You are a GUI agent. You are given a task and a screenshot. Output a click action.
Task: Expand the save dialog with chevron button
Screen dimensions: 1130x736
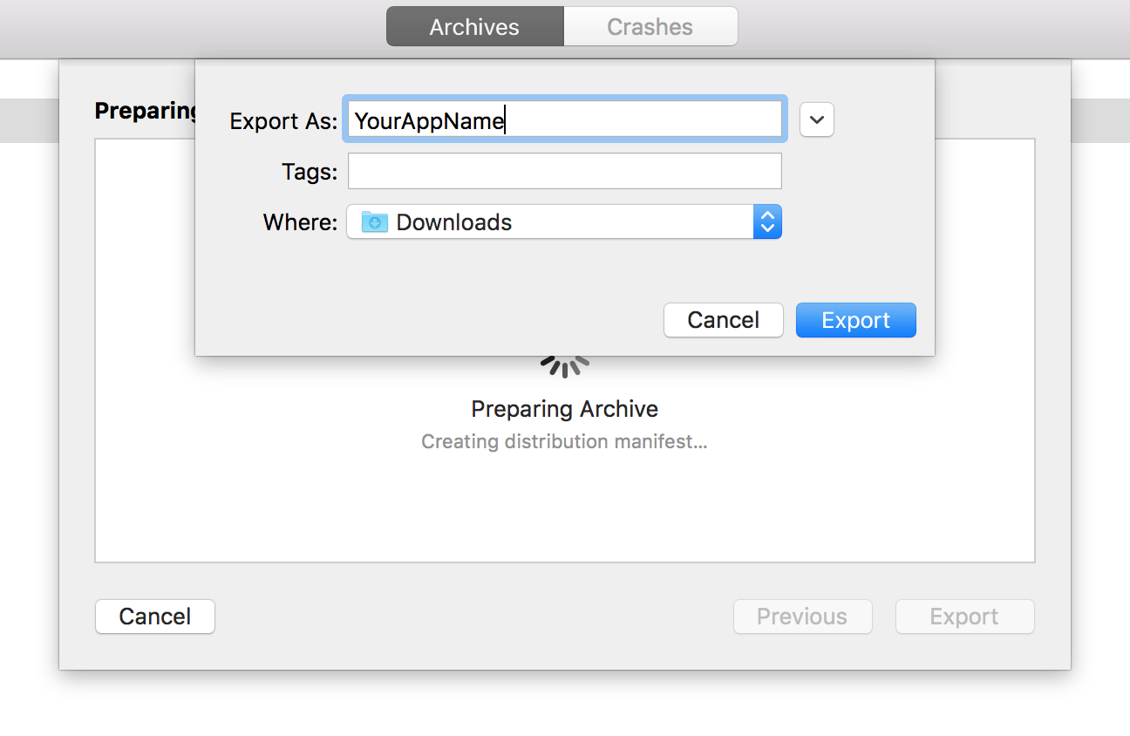pyautogui.click(x=817, y=120)
